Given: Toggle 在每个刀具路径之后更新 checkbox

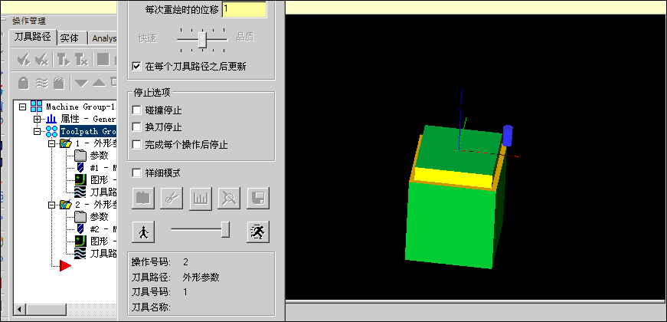Looking at the screenshot, I should (136, 67).
